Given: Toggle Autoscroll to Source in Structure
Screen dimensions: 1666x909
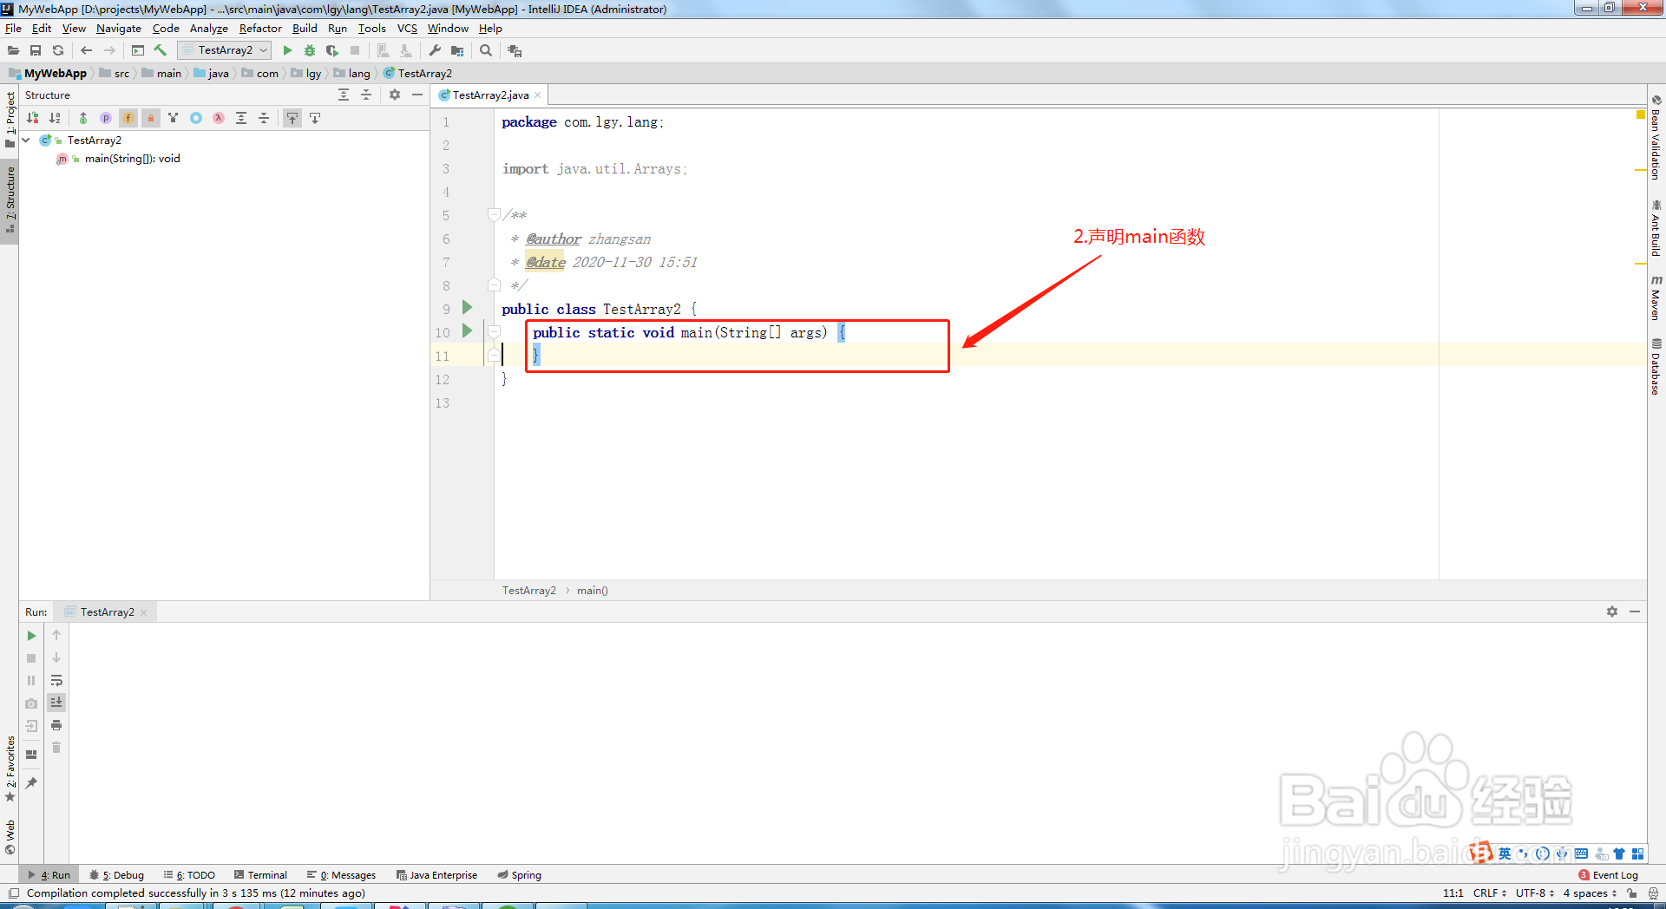Looking at the screenshot, I should 292,118.
